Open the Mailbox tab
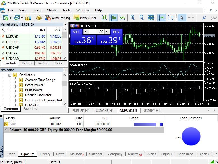The image size is (218, 164). click(x=76, y=154)
